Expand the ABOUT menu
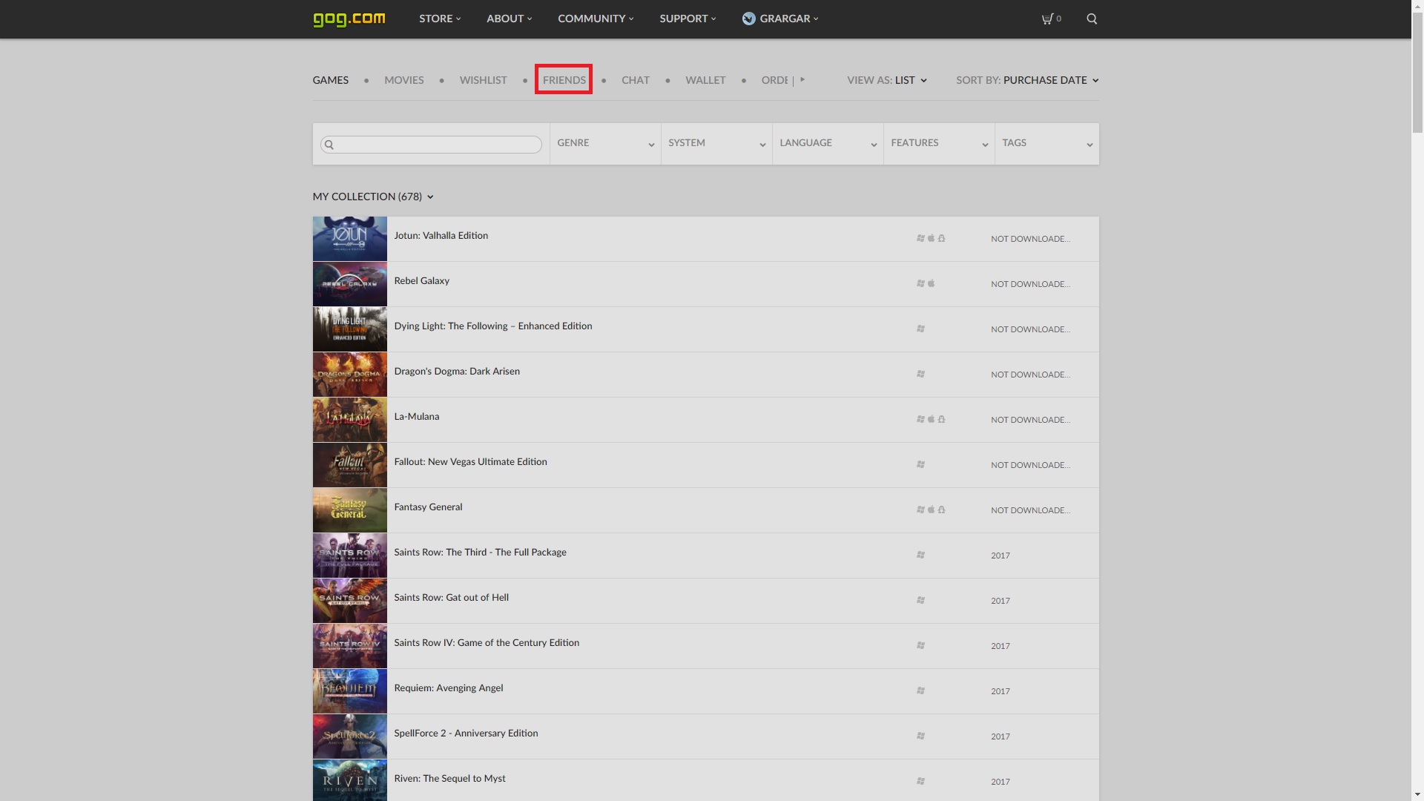This screenshot has height=801, width=1424. pyautogui.click(x=509, y=19)
